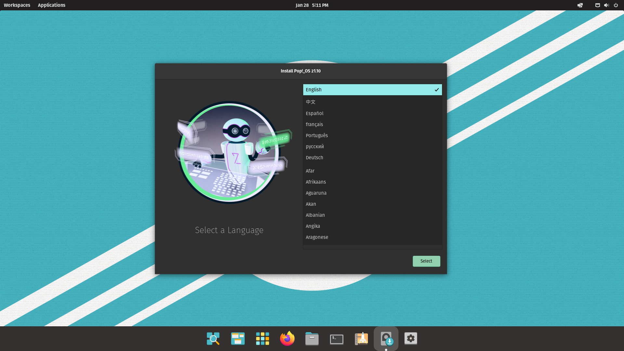
Task: Select Español as the language
Action: (372, 113)
